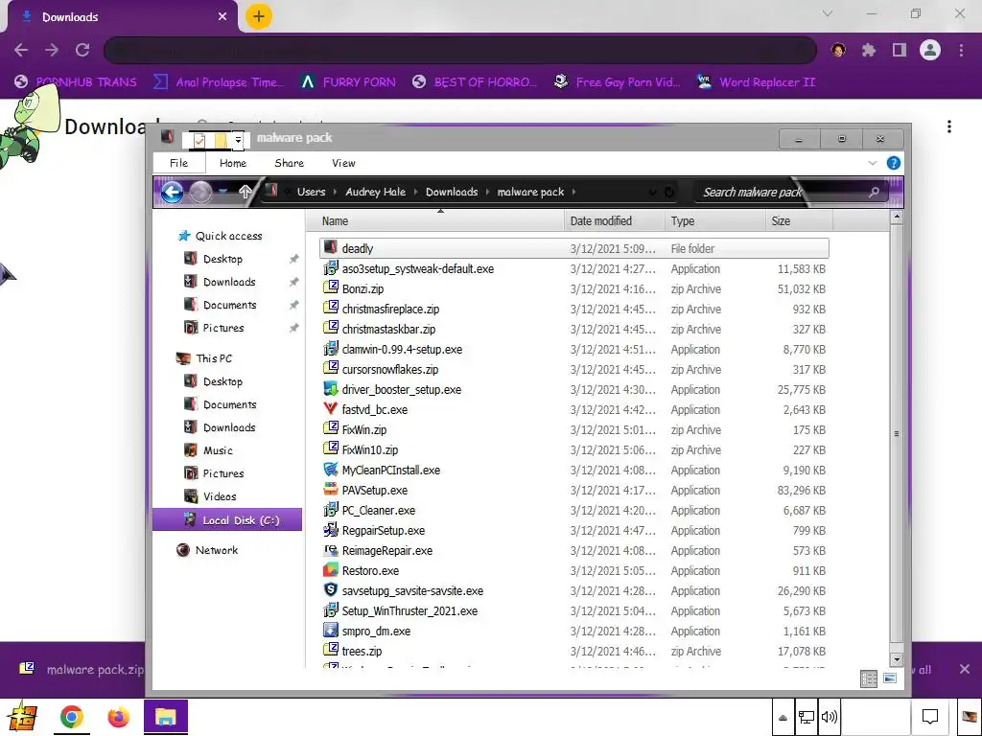This screenshot has height=736, width=982.
Task: Close the Chrome downloads shelf
Action: tap(965, 669)
